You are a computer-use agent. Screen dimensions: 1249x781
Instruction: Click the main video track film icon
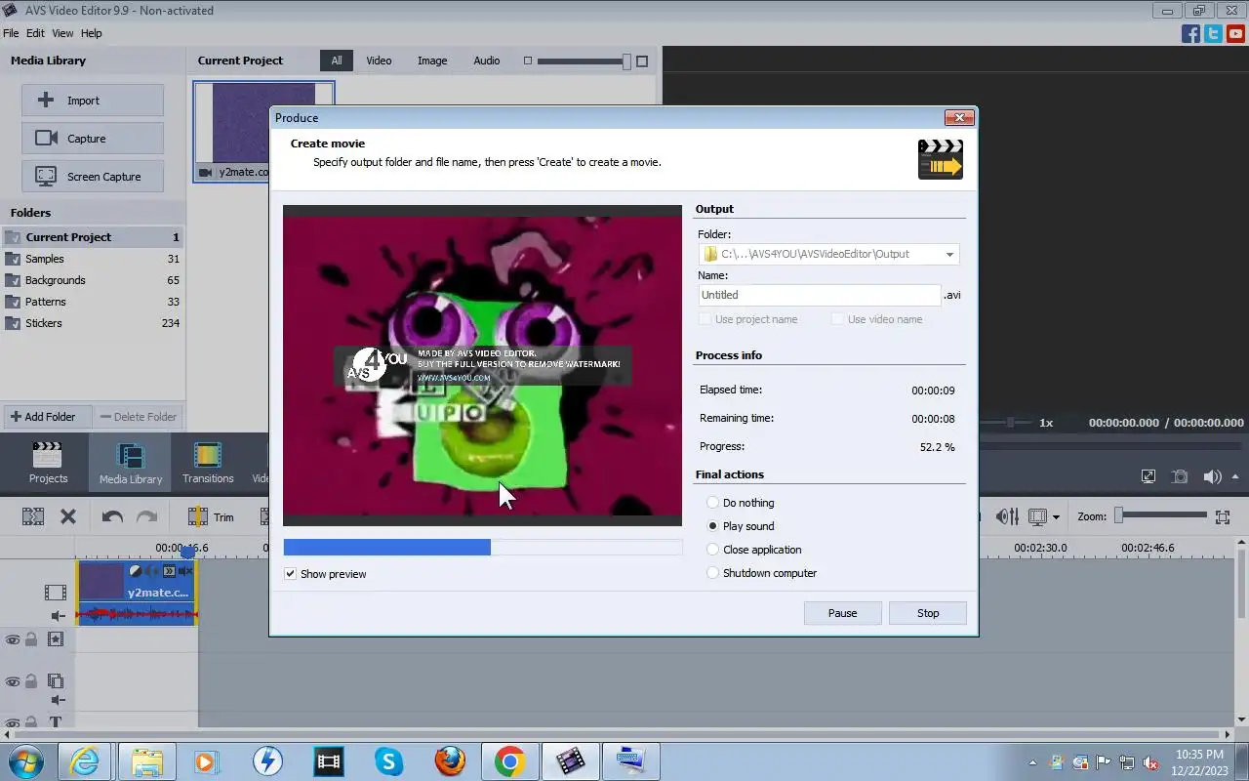coord(56,593)
